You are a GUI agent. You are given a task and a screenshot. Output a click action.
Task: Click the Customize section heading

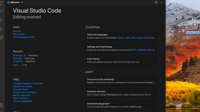[x=92, y=27]
